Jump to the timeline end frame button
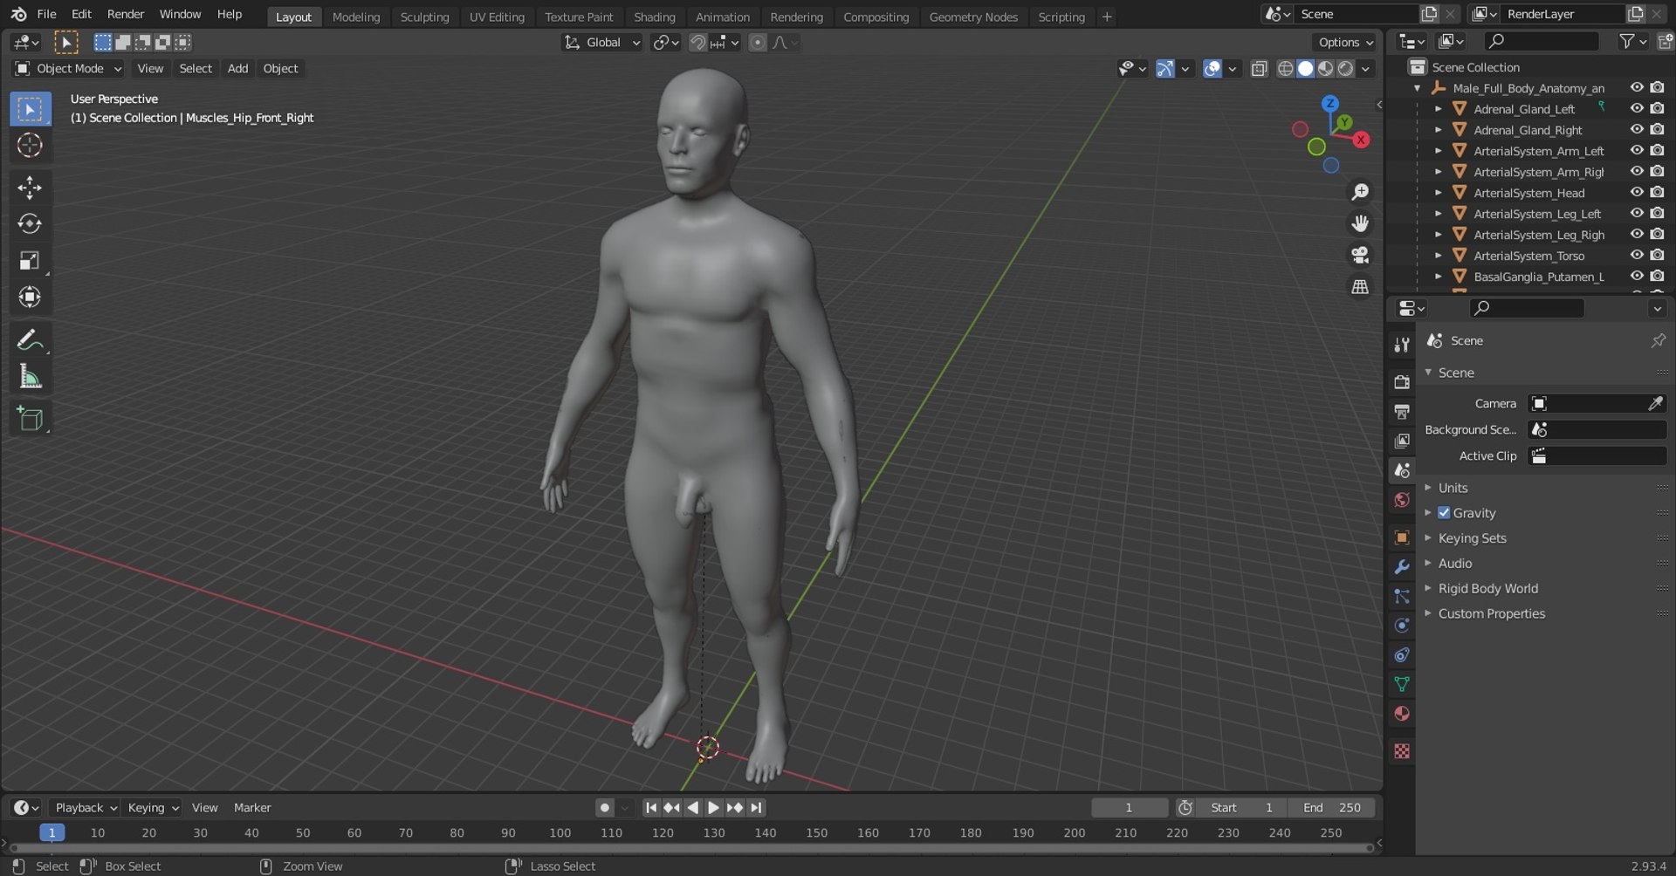Viewport: 1676px width, 876px height. 756,808
